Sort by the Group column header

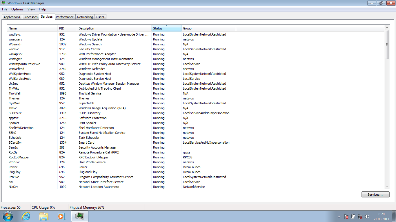209,28
